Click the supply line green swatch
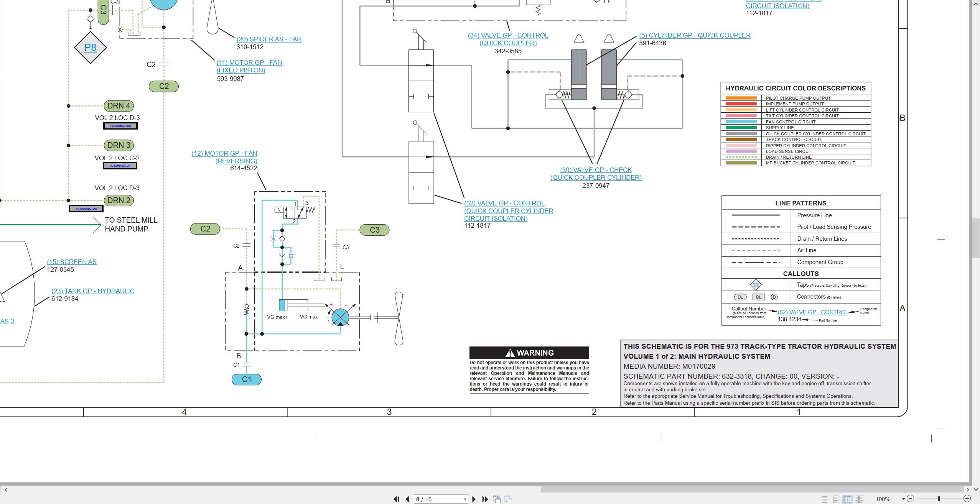Viewport: 980px width, 504px height. click(x=741, y=128)
